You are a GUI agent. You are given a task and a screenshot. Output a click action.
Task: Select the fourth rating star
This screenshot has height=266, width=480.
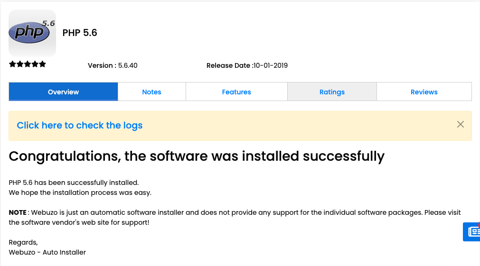coord(35,64)
